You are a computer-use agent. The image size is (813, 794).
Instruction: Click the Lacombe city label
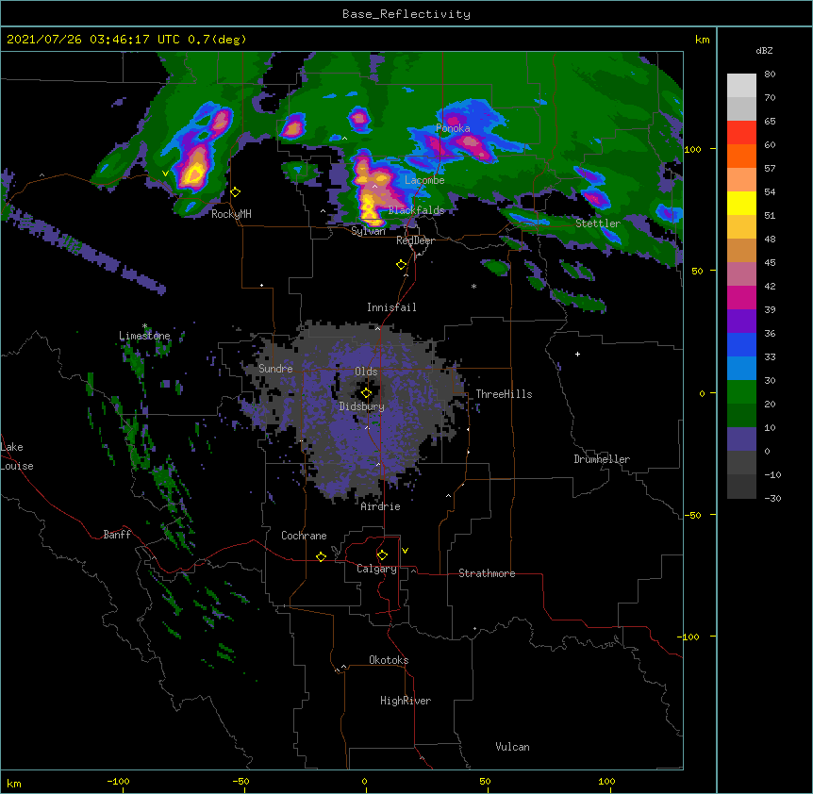[424, 180]
